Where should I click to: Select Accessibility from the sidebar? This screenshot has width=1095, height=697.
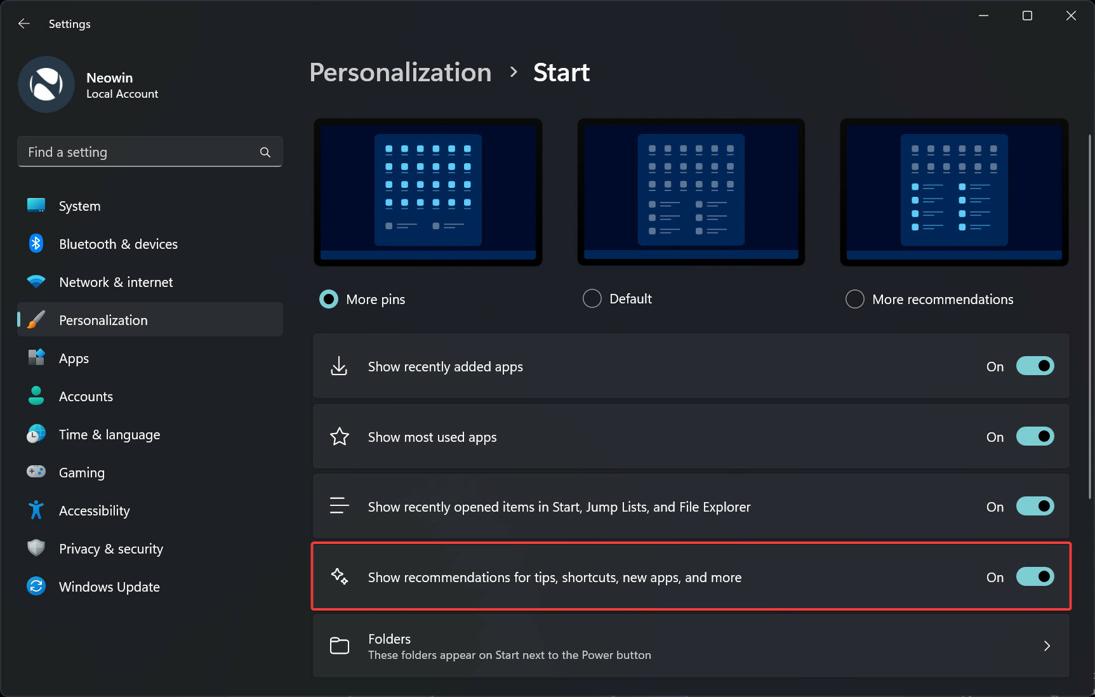(x=94, y=510)
